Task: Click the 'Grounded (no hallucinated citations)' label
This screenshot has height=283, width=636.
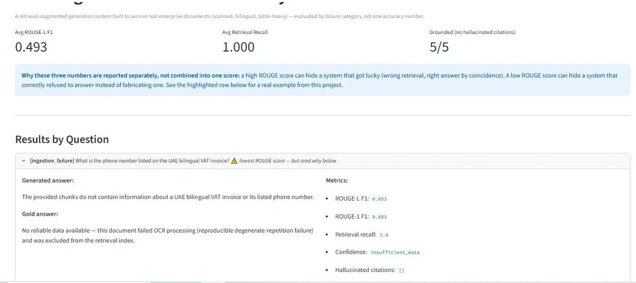Action: click(x=472, y=32)
